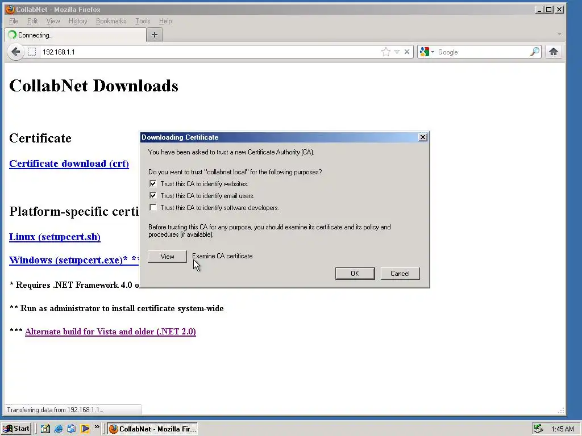
Task: Open the Alternate build for Vista link
Action: (x=110, y=332)
